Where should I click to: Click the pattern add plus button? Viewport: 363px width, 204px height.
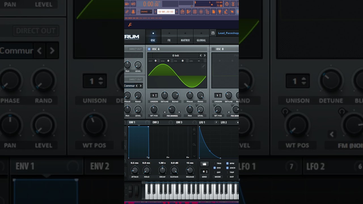[177, 12]
